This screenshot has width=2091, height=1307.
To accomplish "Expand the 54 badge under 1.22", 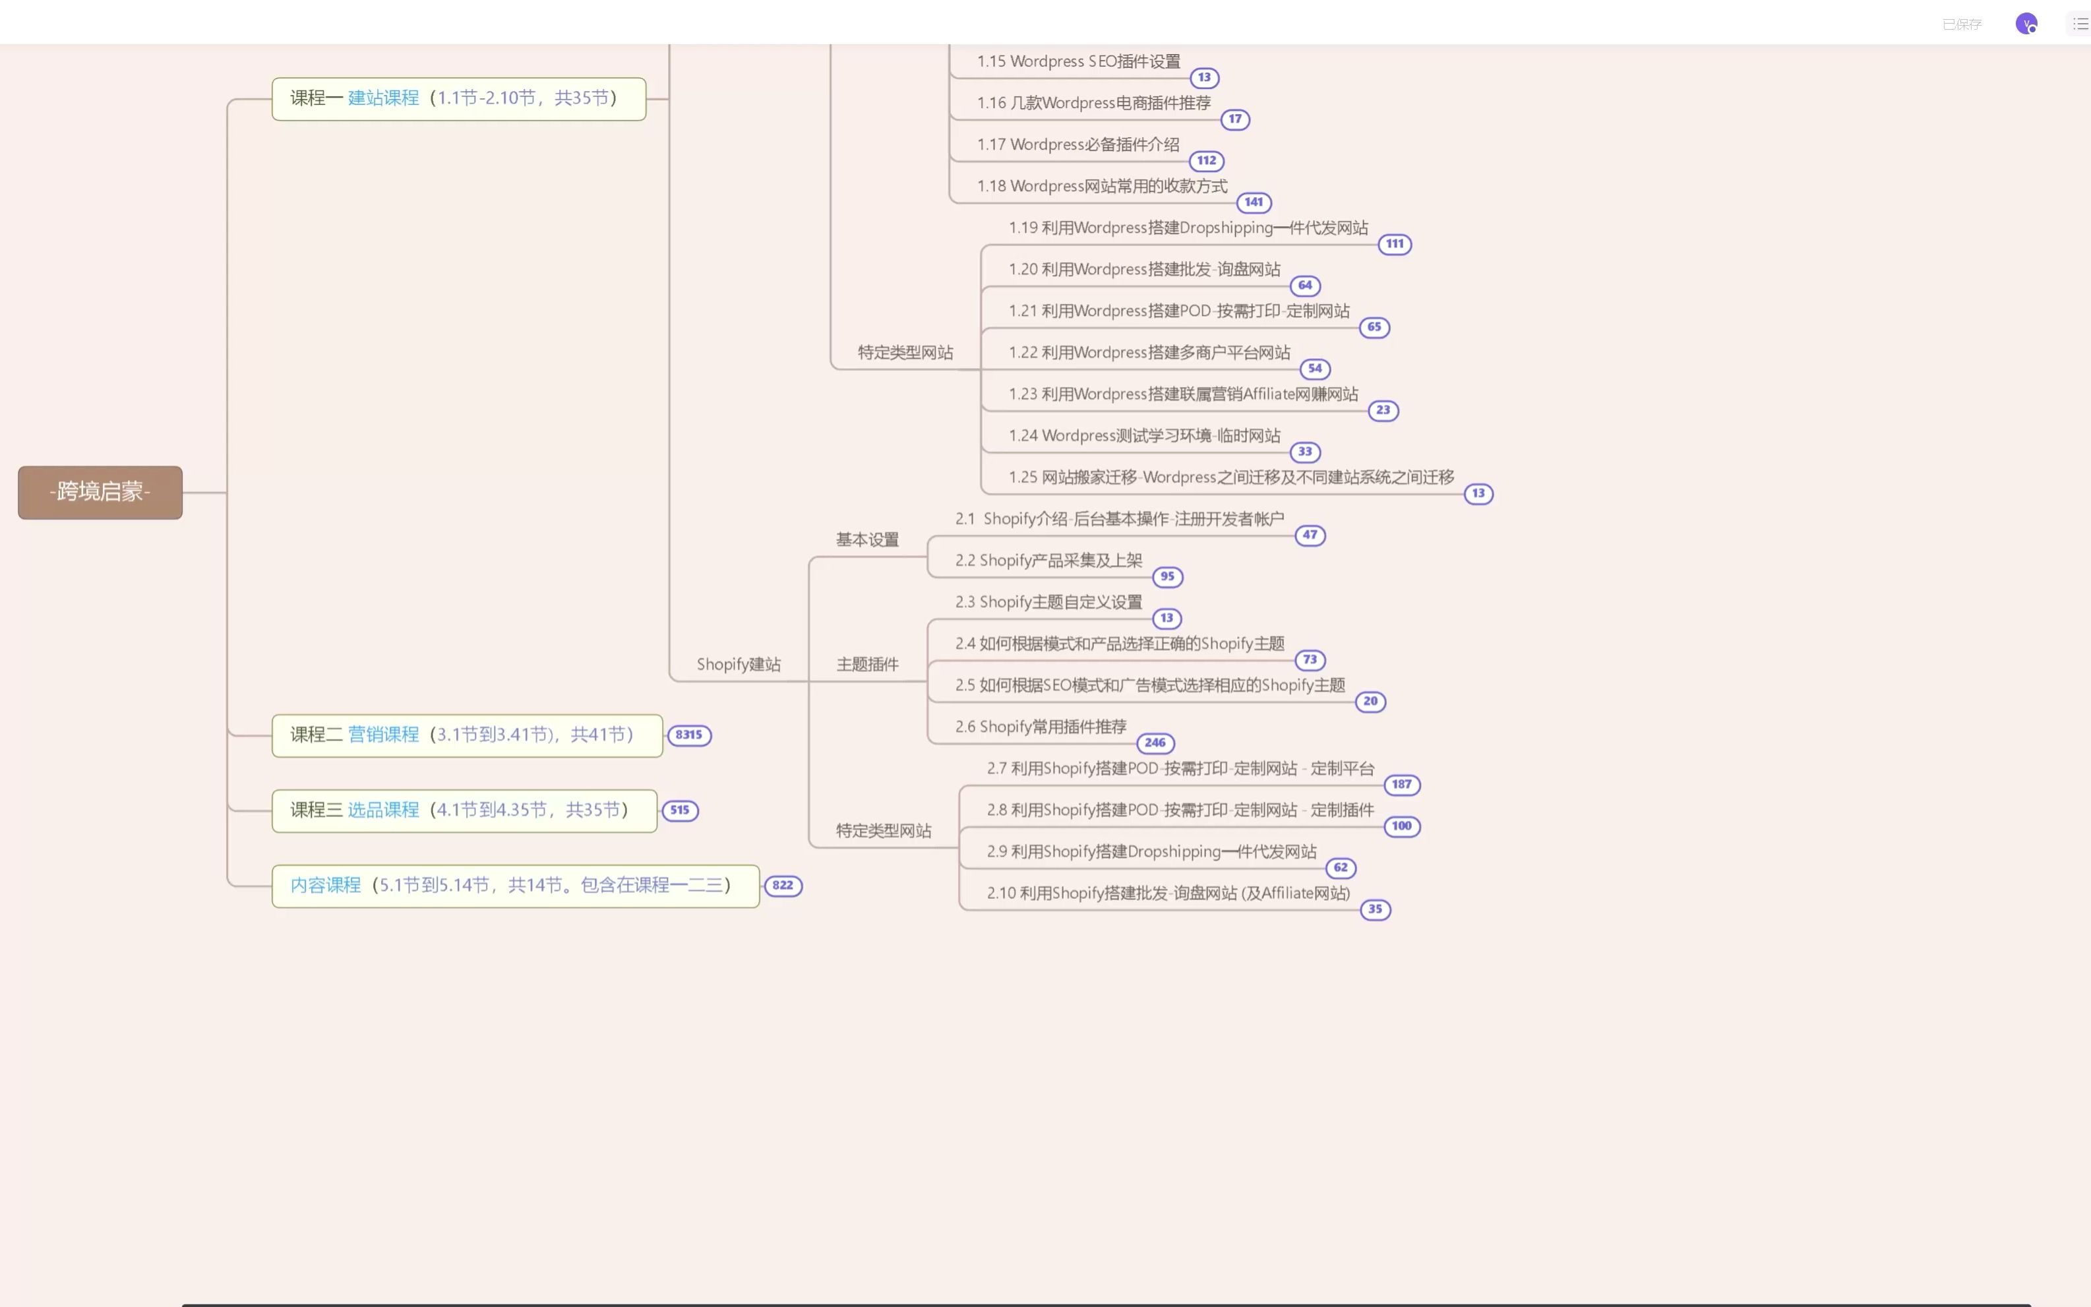I will tap(1315, 368).
